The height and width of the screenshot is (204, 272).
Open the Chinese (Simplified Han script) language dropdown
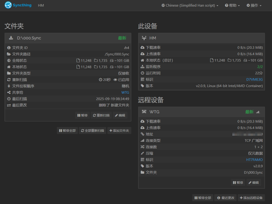tap(190, 5)
